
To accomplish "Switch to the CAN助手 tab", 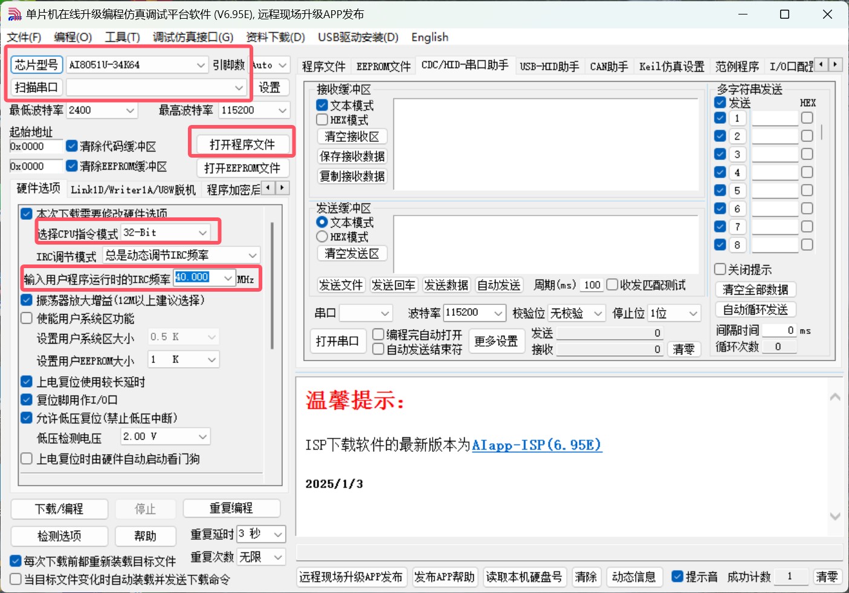I will click(x=609, y=66).
